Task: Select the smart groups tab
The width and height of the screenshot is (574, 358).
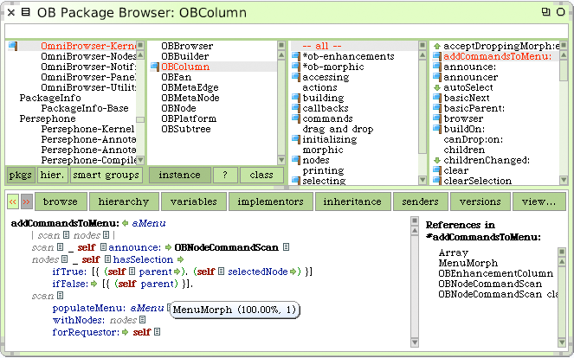Action: click(106, 176)
